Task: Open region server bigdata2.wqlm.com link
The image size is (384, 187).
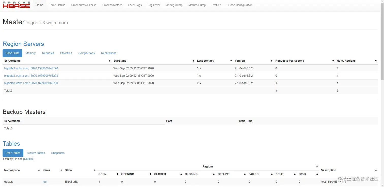Action: 31,76
